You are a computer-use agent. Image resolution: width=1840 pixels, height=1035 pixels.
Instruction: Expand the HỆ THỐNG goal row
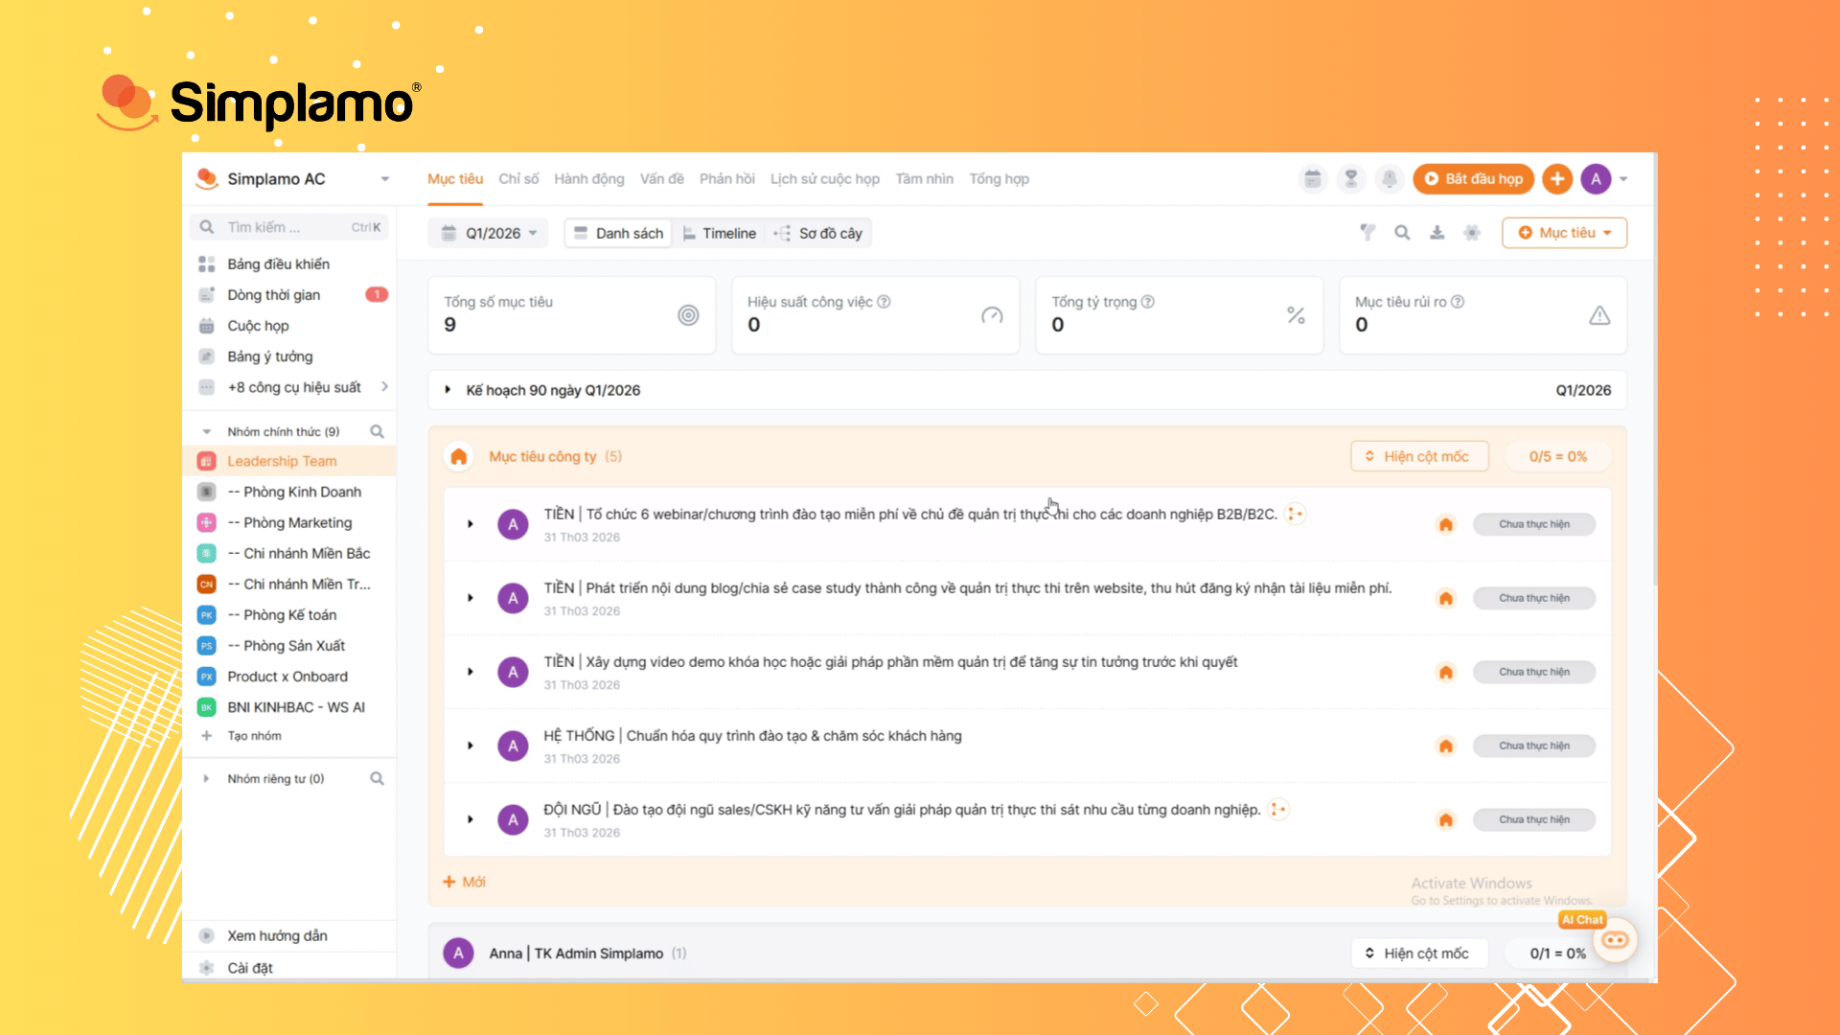tap(471, 746)
